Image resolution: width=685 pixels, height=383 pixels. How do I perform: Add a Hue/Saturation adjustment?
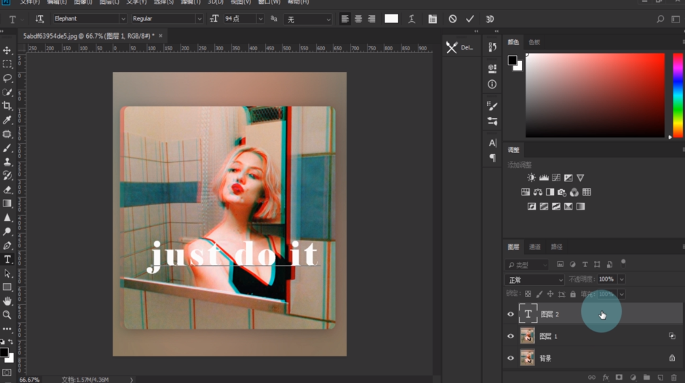click(x=526, y=192)
